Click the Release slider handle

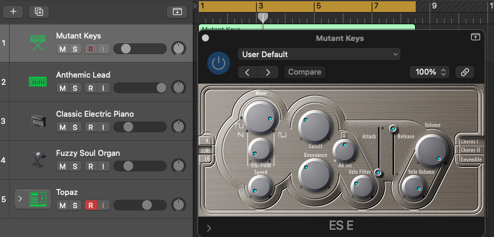(393, 128)
